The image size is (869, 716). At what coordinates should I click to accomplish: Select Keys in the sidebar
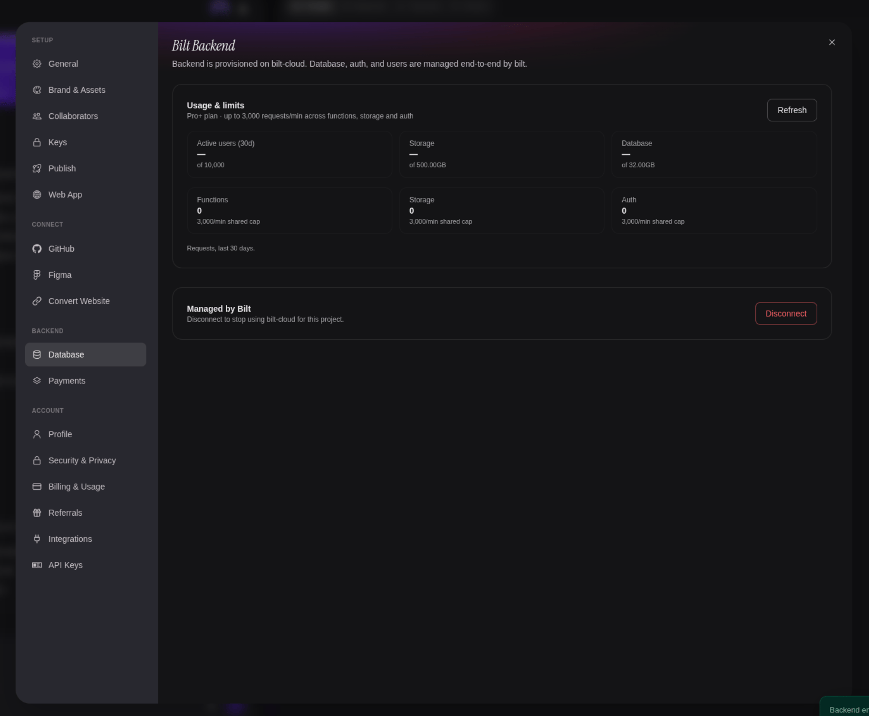[x=86, y=142]
